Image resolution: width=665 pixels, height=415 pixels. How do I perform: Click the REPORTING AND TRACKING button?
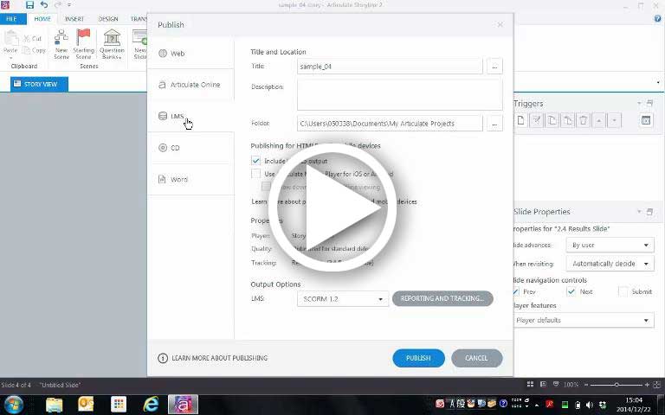point(442,298)
